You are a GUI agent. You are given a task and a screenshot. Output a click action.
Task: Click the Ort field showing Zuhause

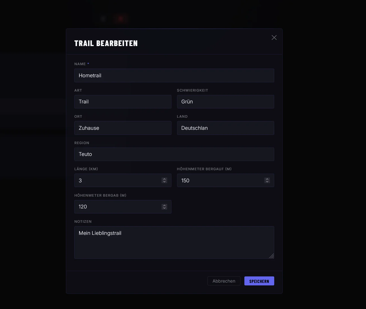(123, 128)
